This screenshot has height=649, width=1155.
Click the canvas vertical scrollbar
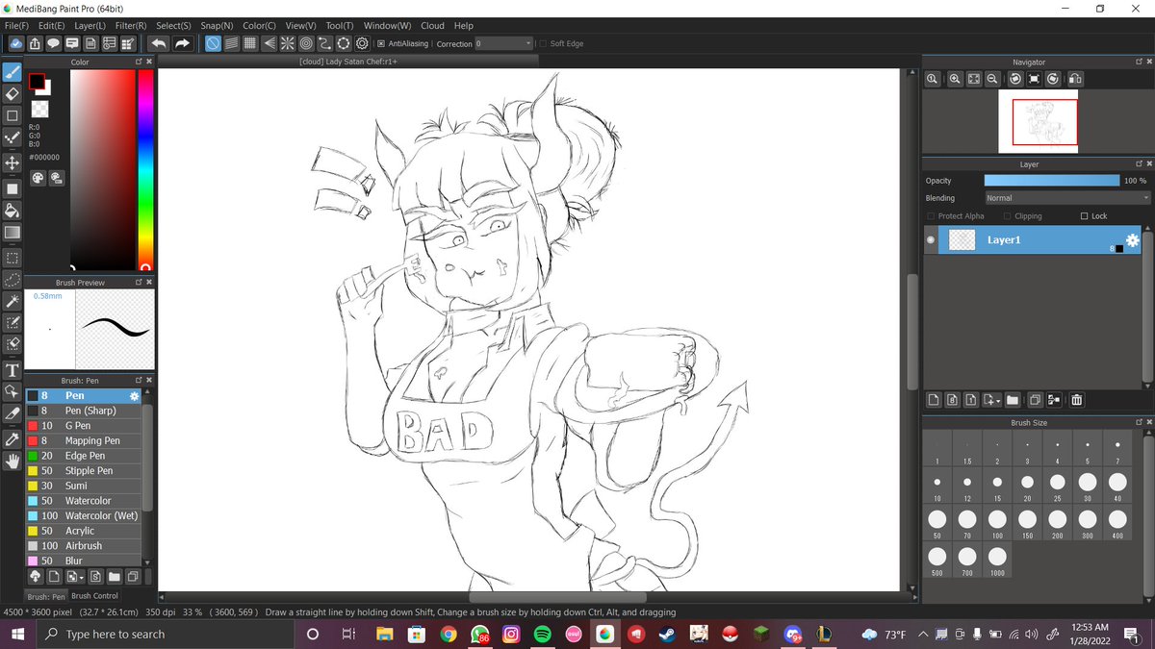pos(912,332)
